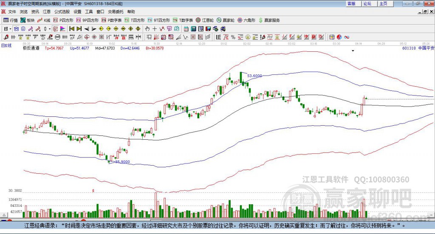Launch the 江恩轮 Gann wheel
The height and width of the screenshot is (234, 435).
click(x=205, y=20)
